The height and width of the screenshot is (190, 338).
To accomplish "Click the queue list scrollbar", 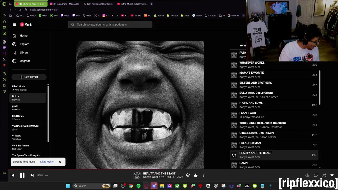I will 320,87.
